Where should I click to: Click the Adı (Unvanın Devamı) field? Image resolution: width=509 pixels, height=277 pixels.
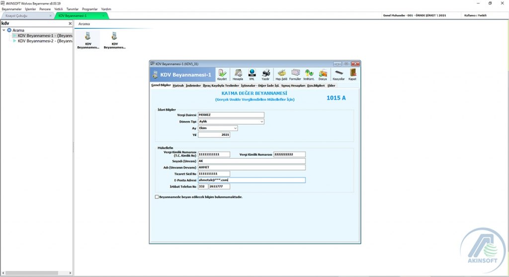tap(252, 167)
